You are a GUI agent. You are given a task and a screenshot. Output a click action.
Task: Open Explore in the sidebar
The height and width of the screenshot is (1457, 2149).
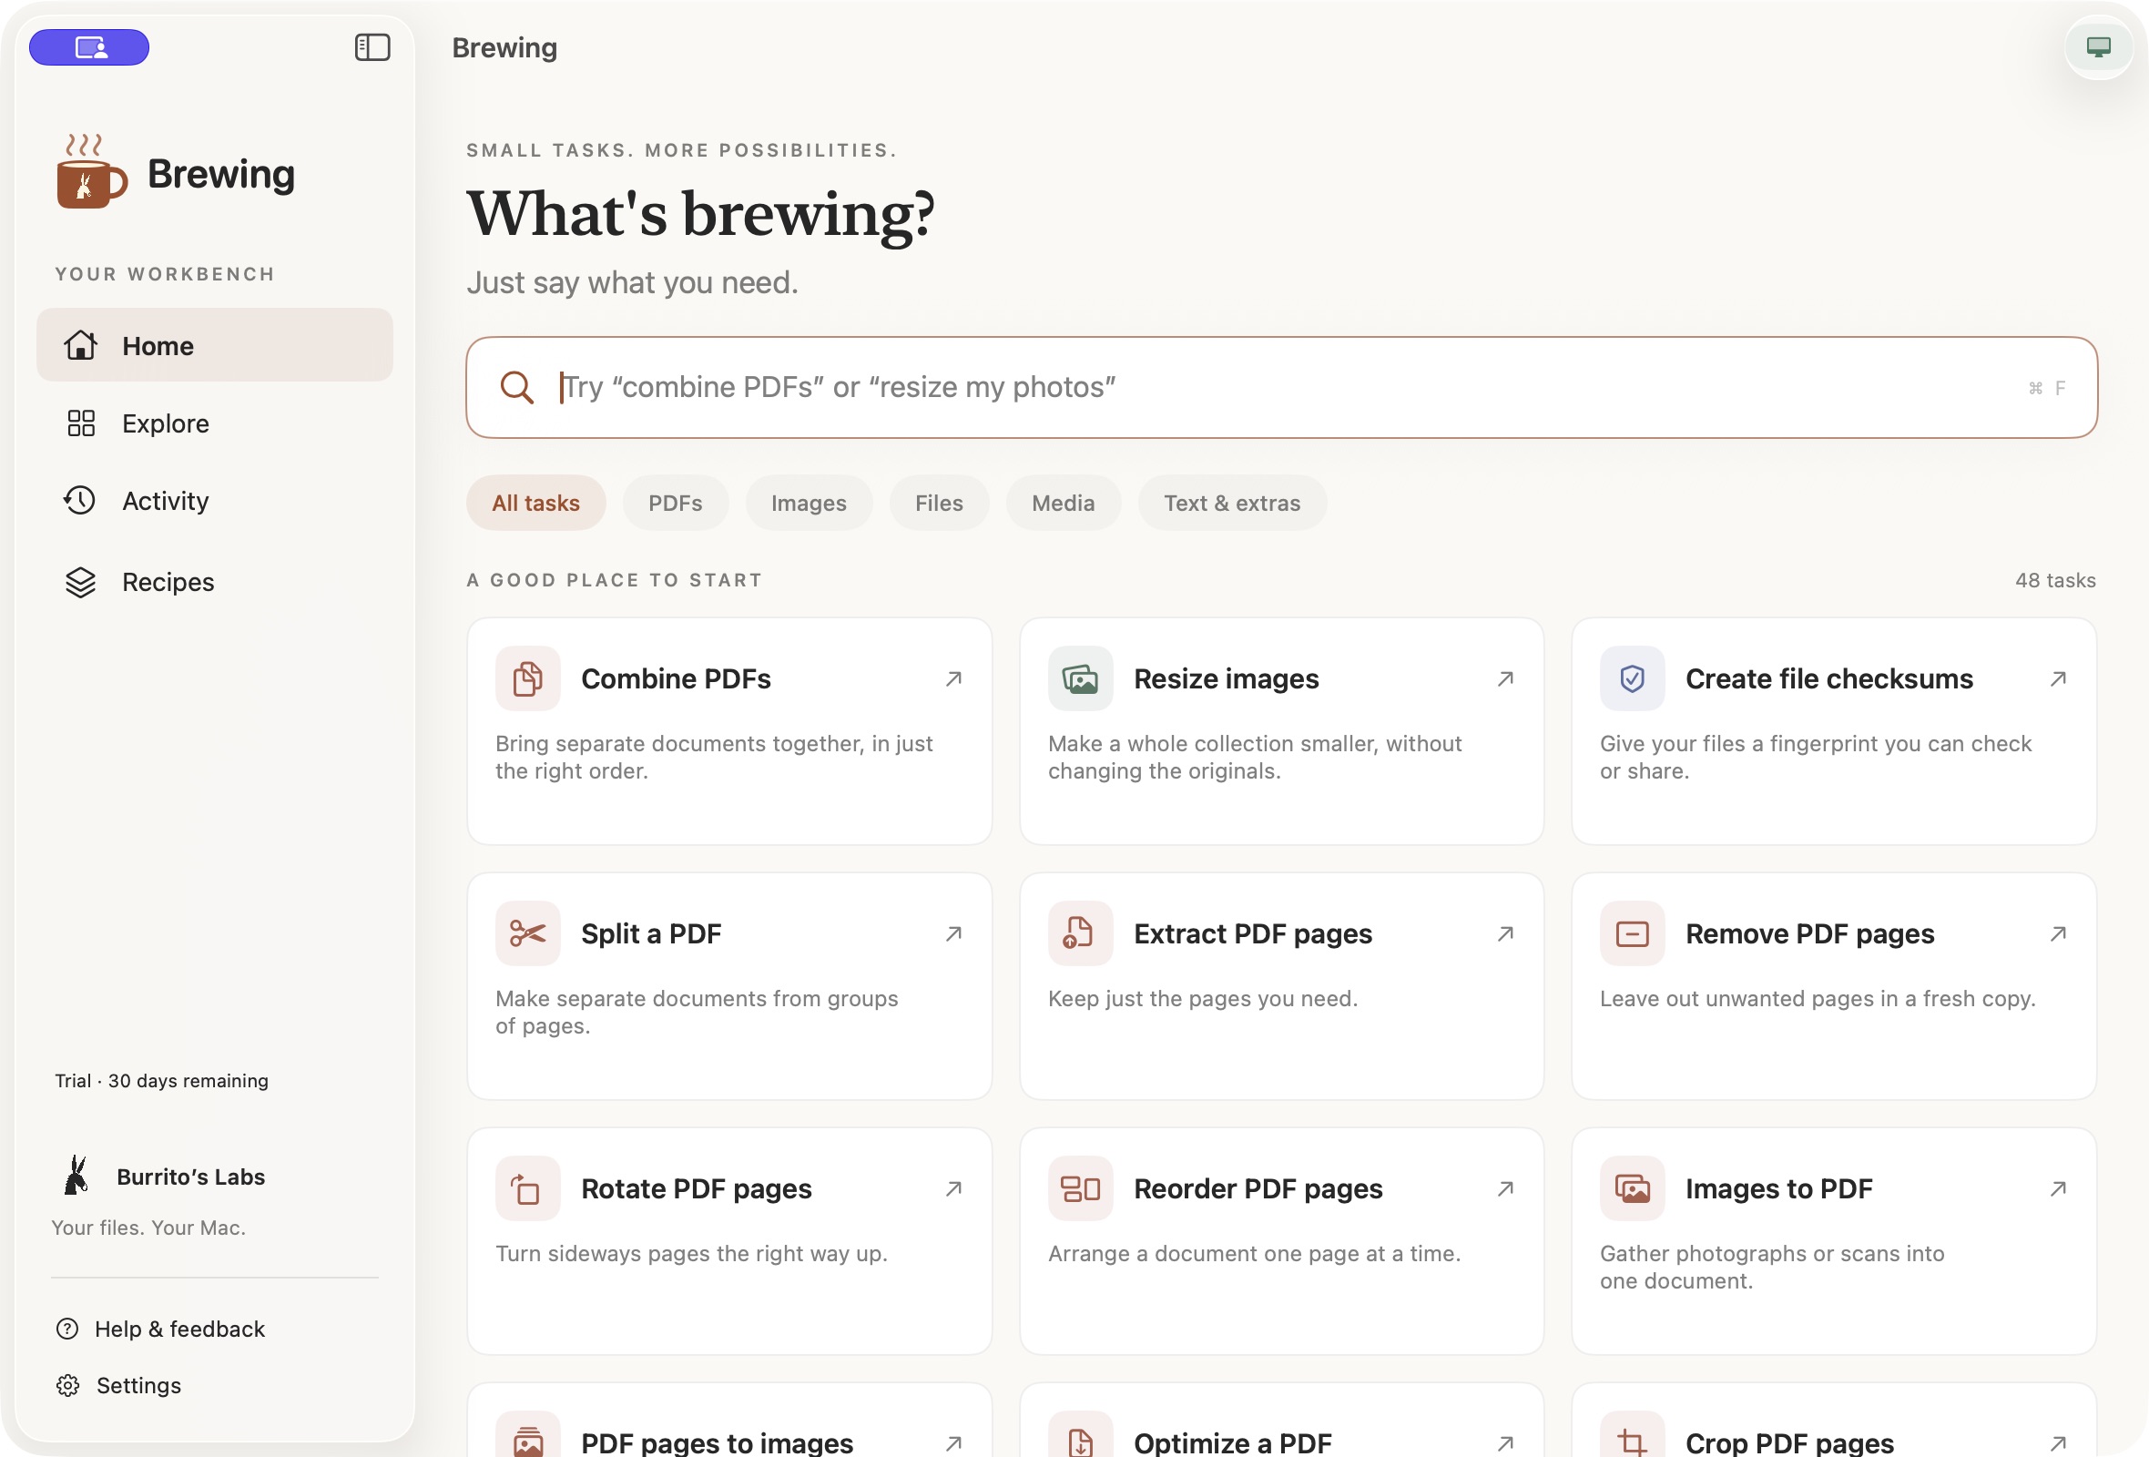pyautogui.click(x=215, y=423)
